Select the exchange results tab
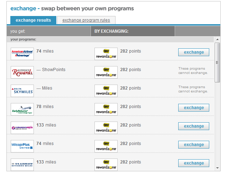 pyautogui.click(x=33, y=20)
